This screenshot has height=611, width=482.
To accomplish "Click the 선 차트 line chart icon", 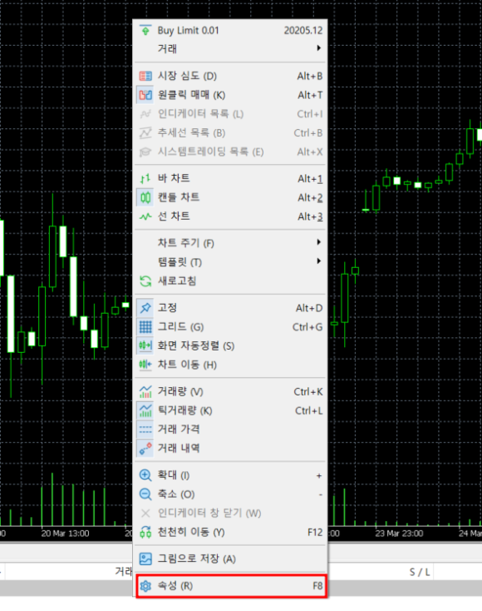I will [x=145, y=216].
